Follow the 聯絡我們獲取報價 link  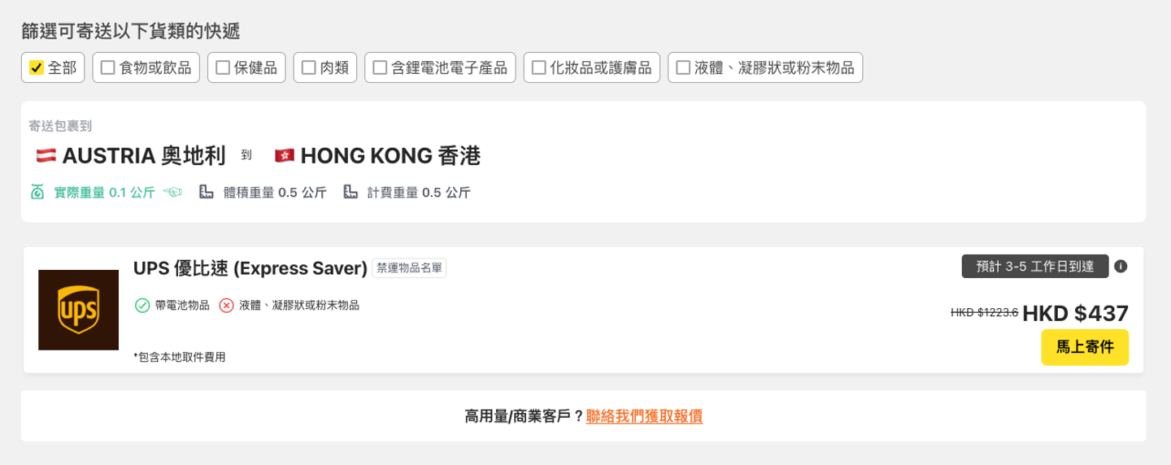pos(644,416)
